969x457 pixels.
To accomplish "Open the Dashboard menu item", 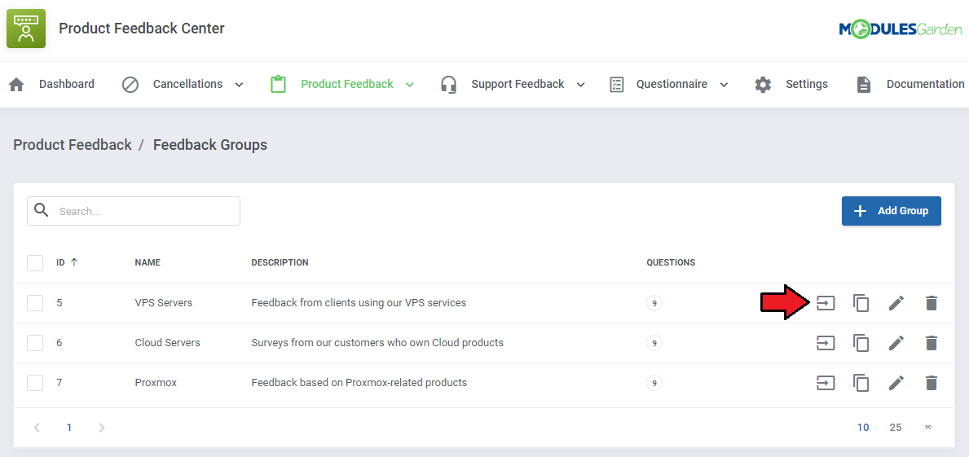I will 67,84.
